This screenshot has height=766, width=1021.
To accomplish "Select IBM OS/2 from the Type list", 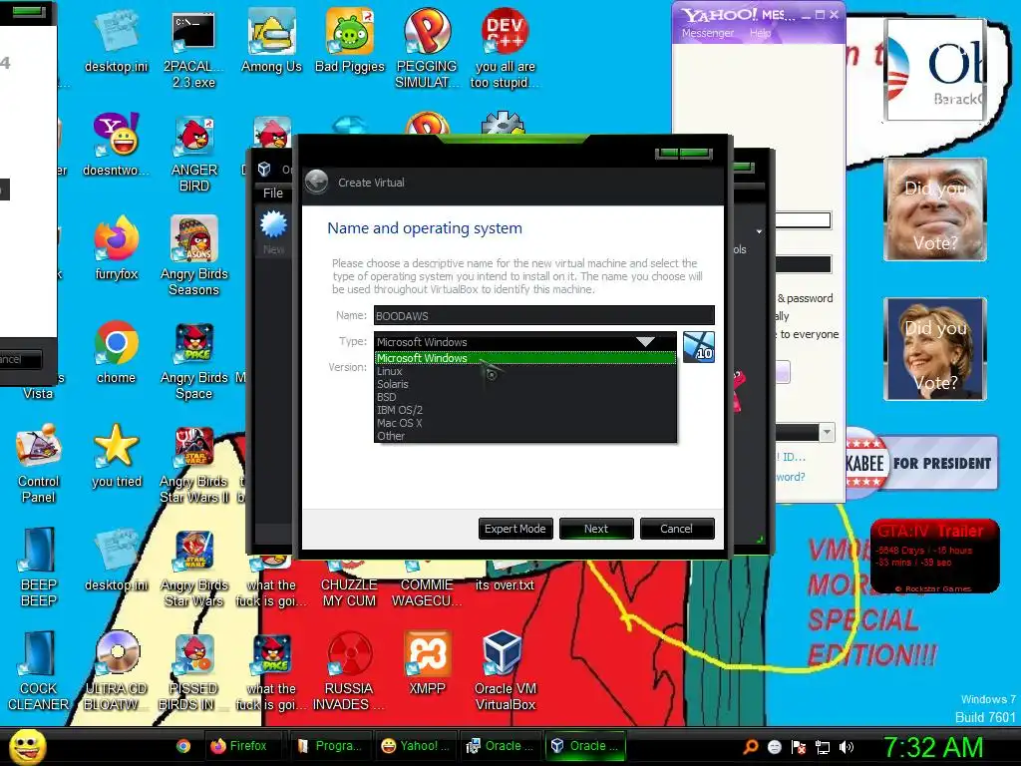I will pos(524,410).
